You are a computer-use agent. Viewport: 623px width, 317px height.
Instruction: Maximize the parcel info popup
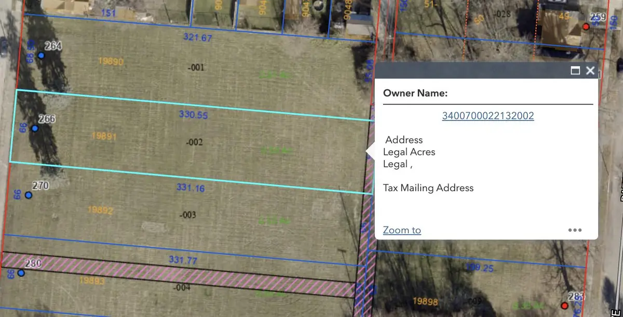point(575,71)
